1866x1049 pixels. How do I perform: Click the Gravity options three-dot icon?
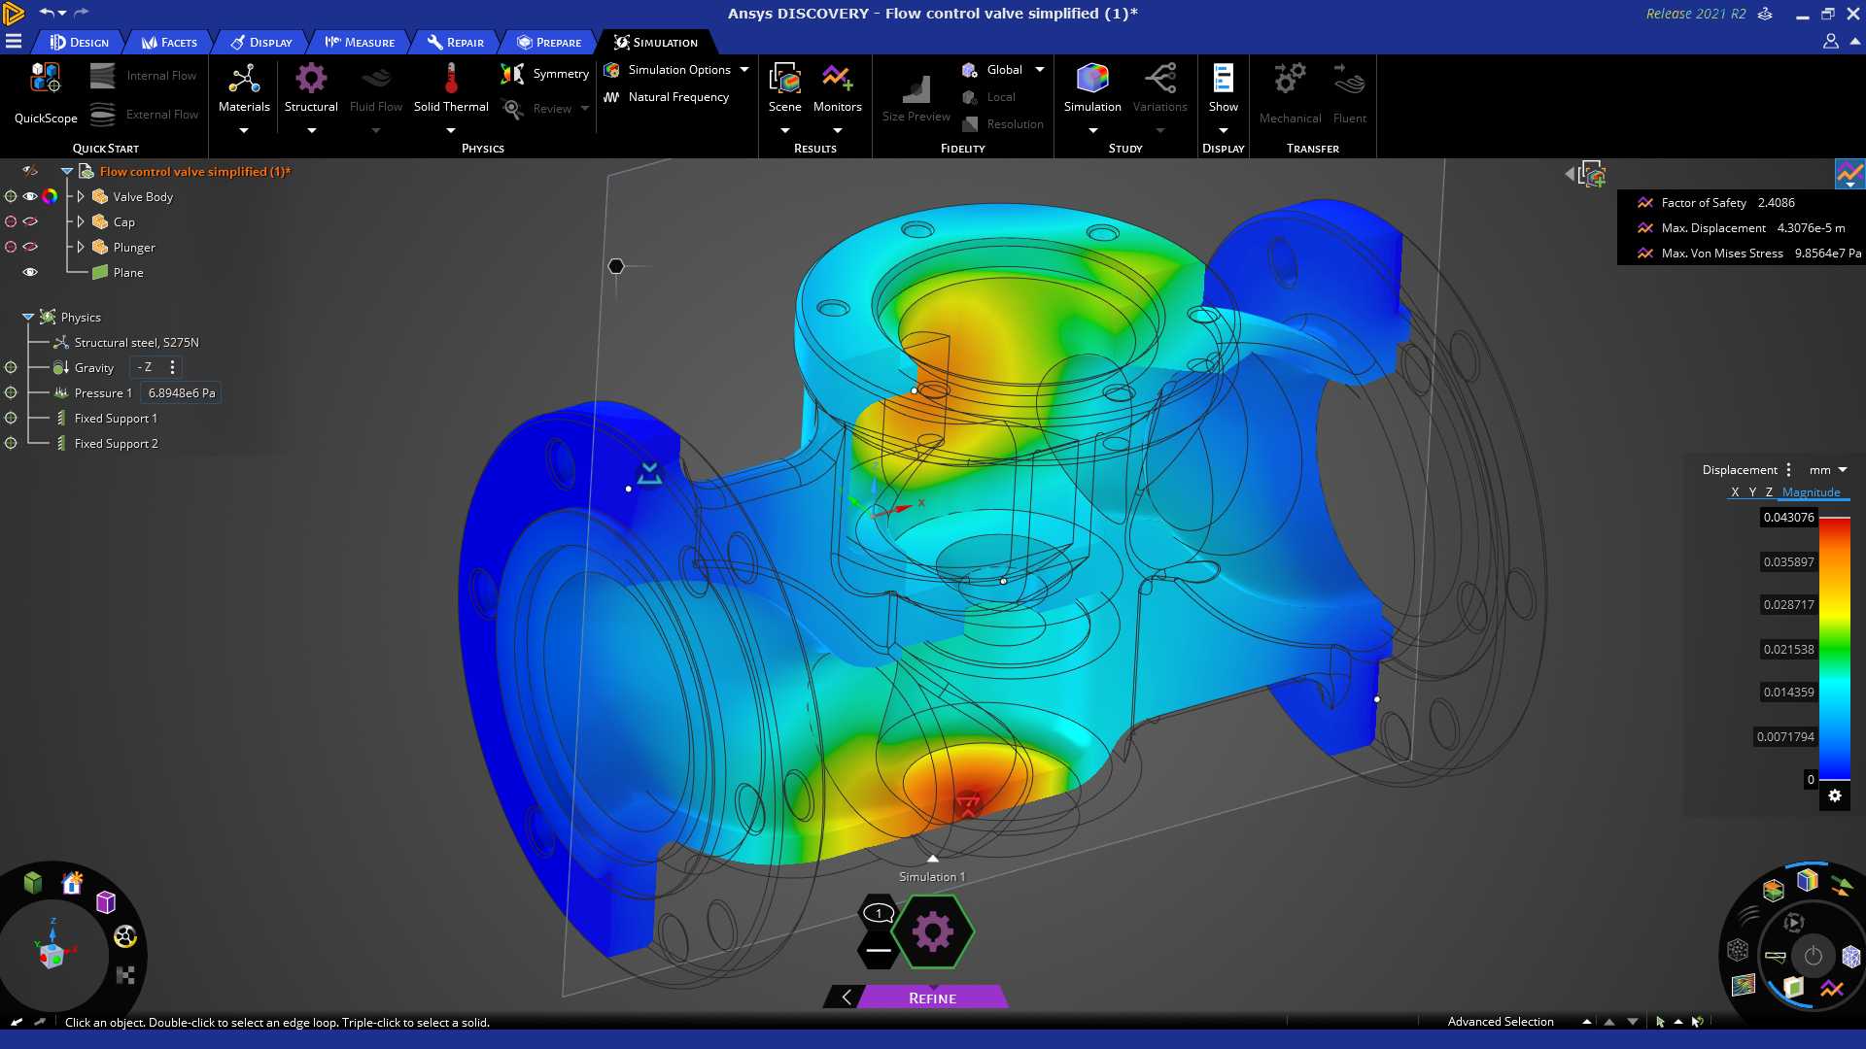pos(172,367)
